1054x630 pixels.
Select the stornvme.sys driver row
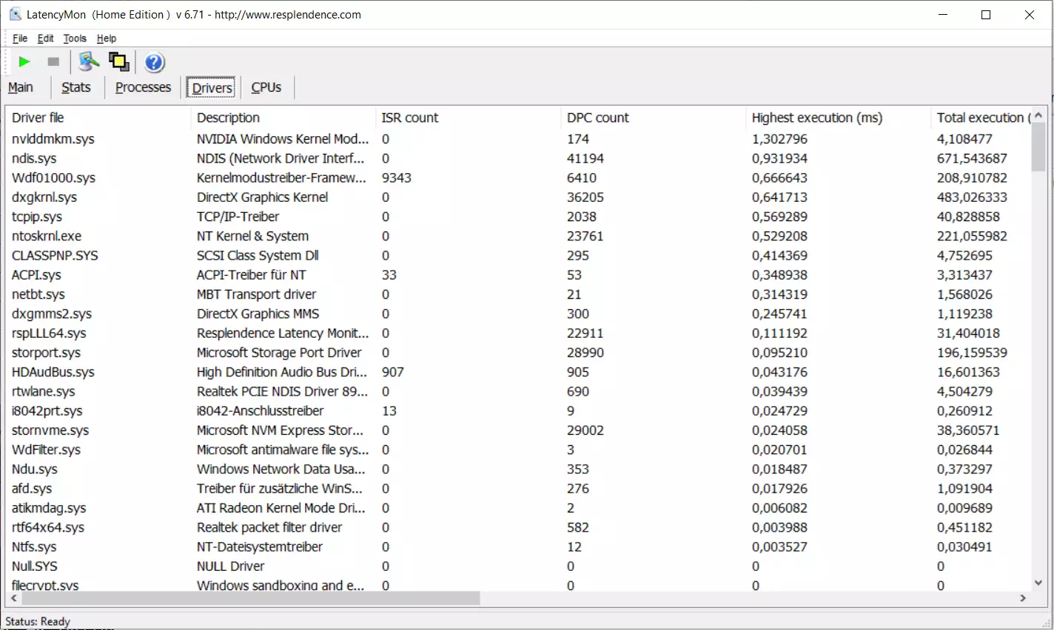[518, 430]
